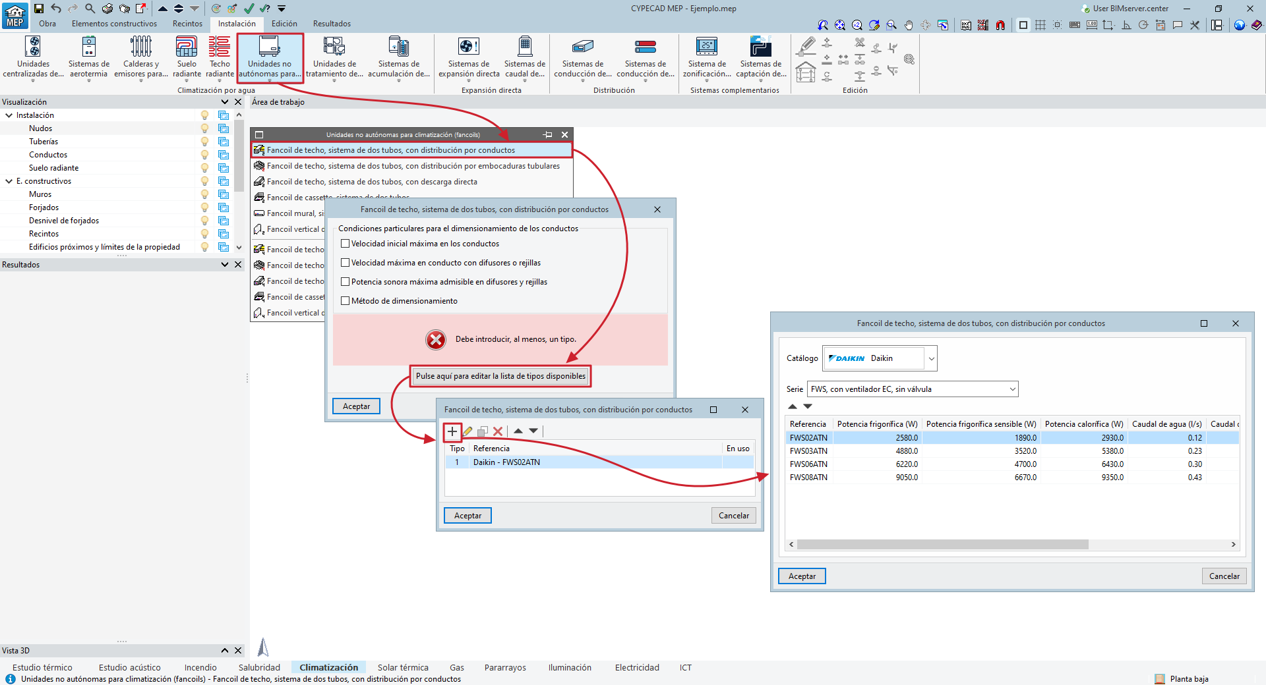
Task: Click the search magnifier in title bar
Action: tap(90, 9)
